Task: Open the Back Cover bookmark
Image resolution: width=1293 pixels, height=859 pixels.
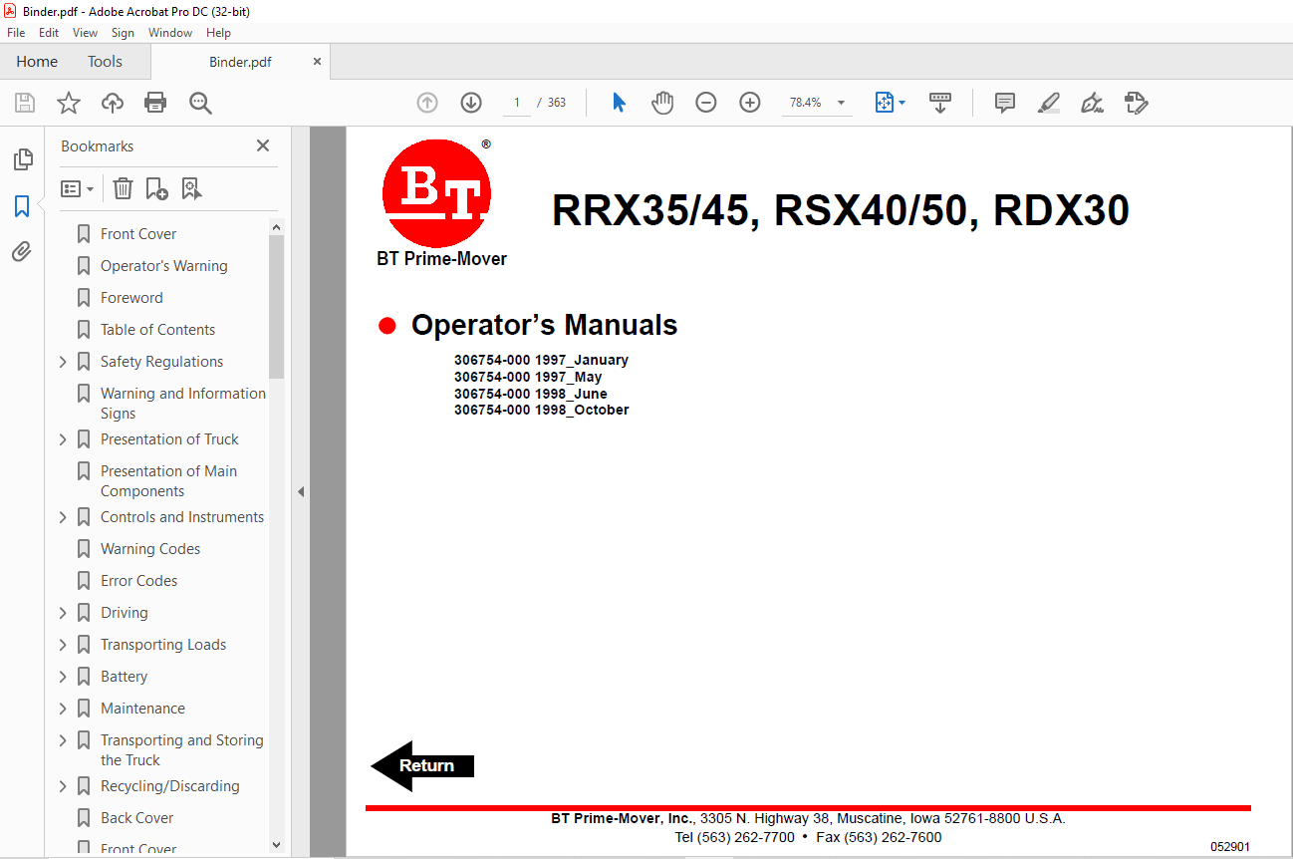Action: tap(136, 818)
